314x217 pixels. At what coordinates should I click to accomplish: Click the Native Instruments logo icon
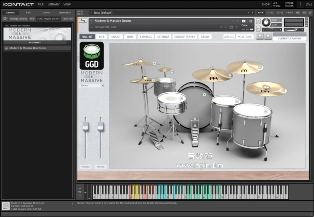pyautogui.click(x=309, y=4)
